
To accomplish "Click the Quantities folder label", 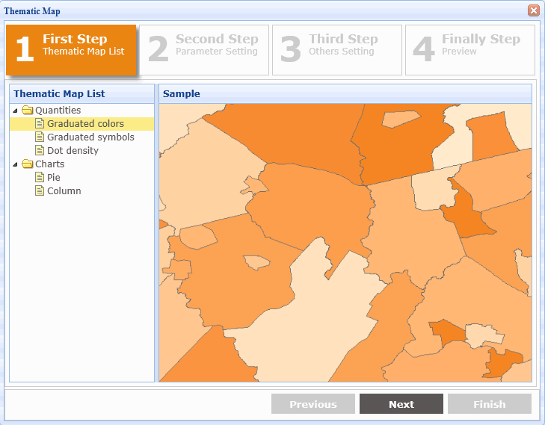I will (x=58, y=111).
